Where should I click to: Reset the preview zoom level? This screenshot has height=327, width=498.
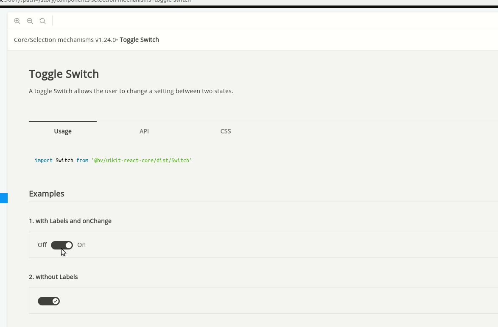(x=42, y=21)
